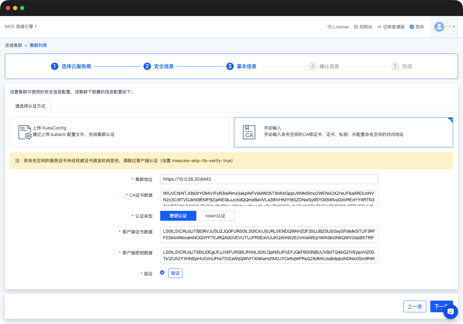Click the user avatar icon

pos(439,27)
